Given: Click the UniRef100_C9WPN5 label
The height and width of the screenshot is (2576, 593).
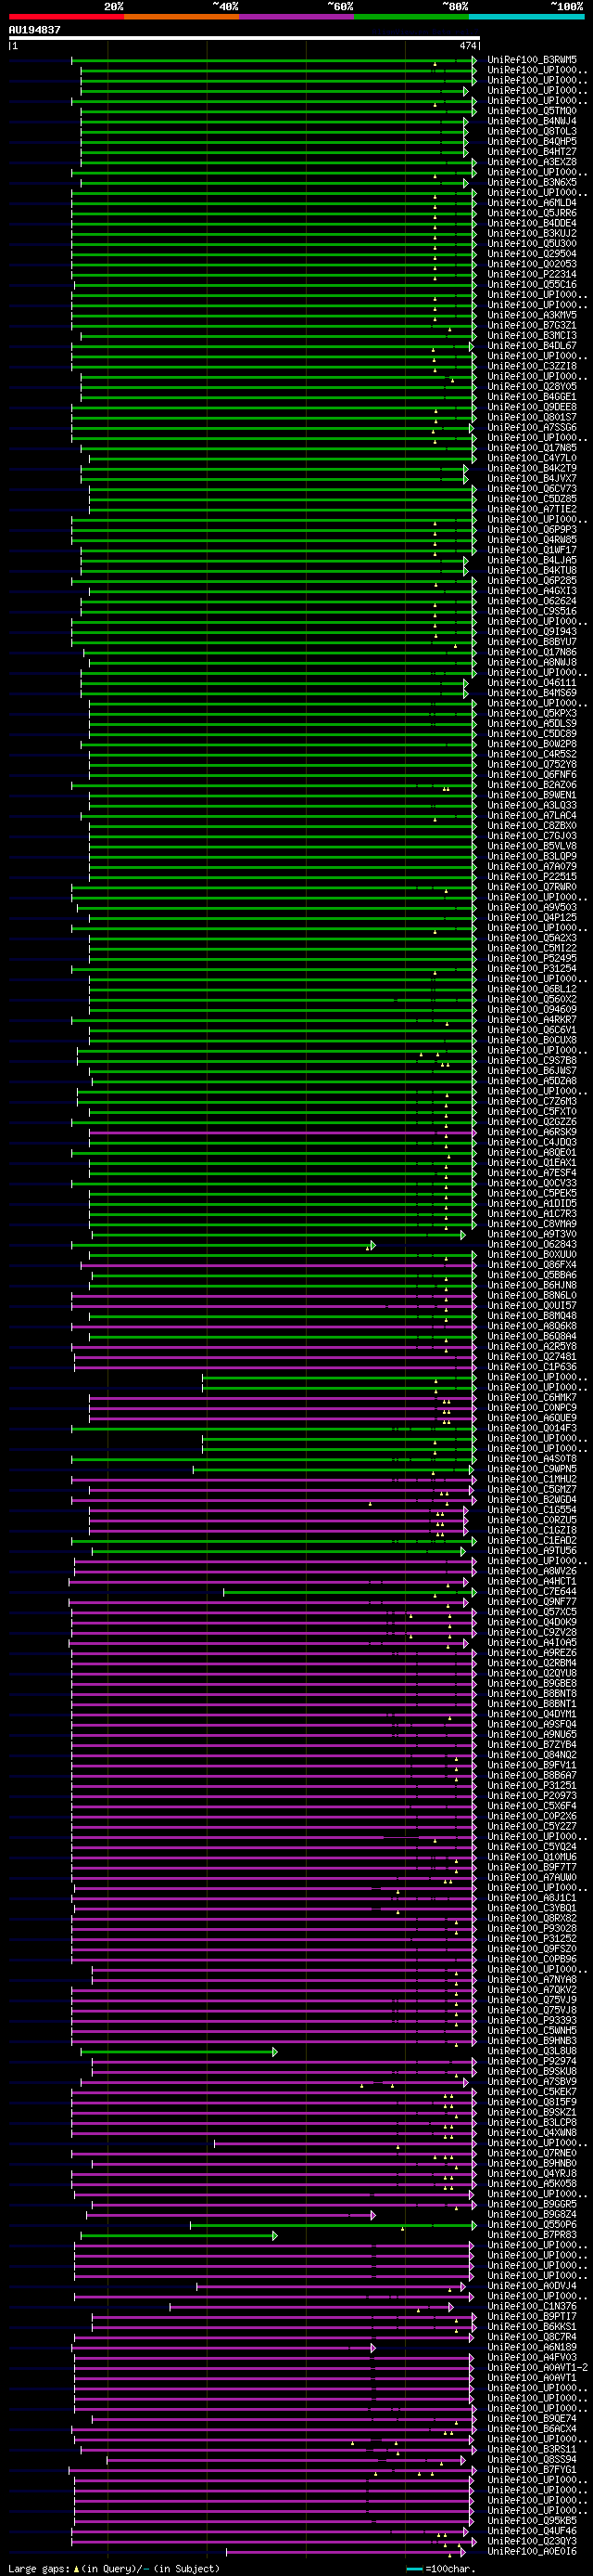Looking at the screenshot, I should coord(532,1468).
